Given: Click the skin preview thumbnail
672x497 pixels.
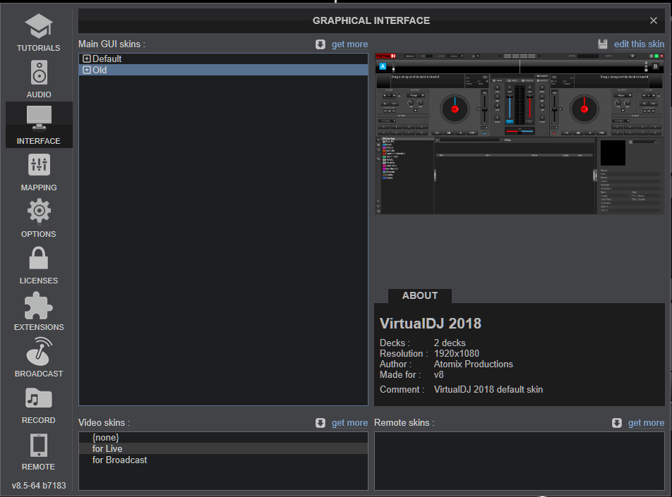Looking at the screenshot, I should click(x=520, y=133).
